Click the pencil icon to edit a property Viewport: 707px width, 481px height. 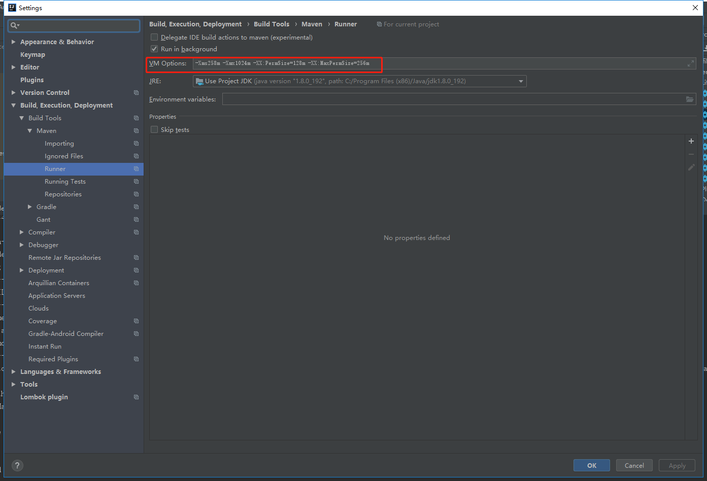coord(691,167)
